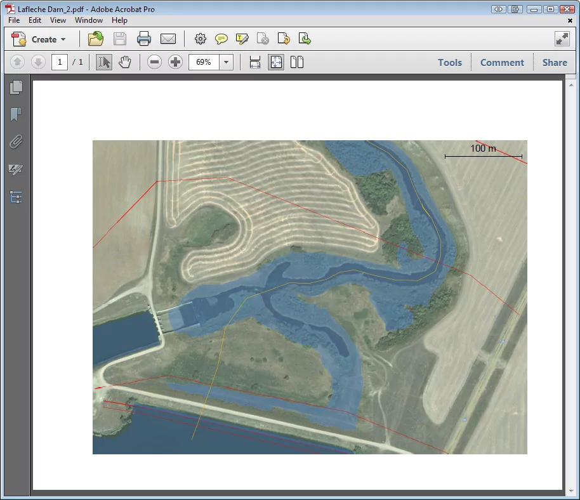Switch to the Selection tool
This screenshot has width=580, height=500.
coord(103,62)
